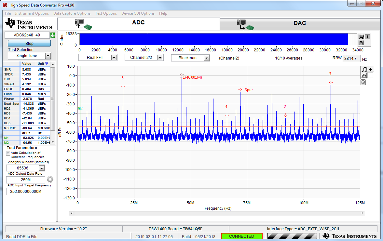The width and height of the screenshot is (383, 241).
Task: Click the ADC Output Data Rate 250M field
Action: [26, 180]
